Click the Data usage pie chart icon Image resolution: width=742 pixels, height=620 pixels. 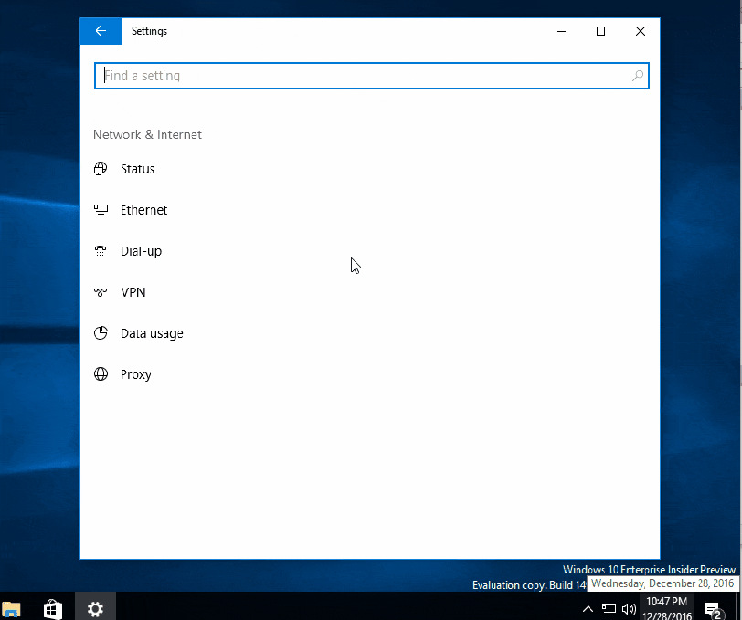pos(101,333)
